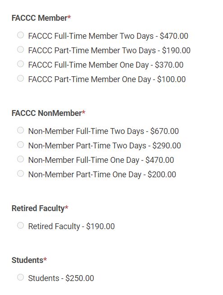223x295 pixels.
Task: Click the $200.00 Non-Member Part-Time label text
Action: point(102,175)
